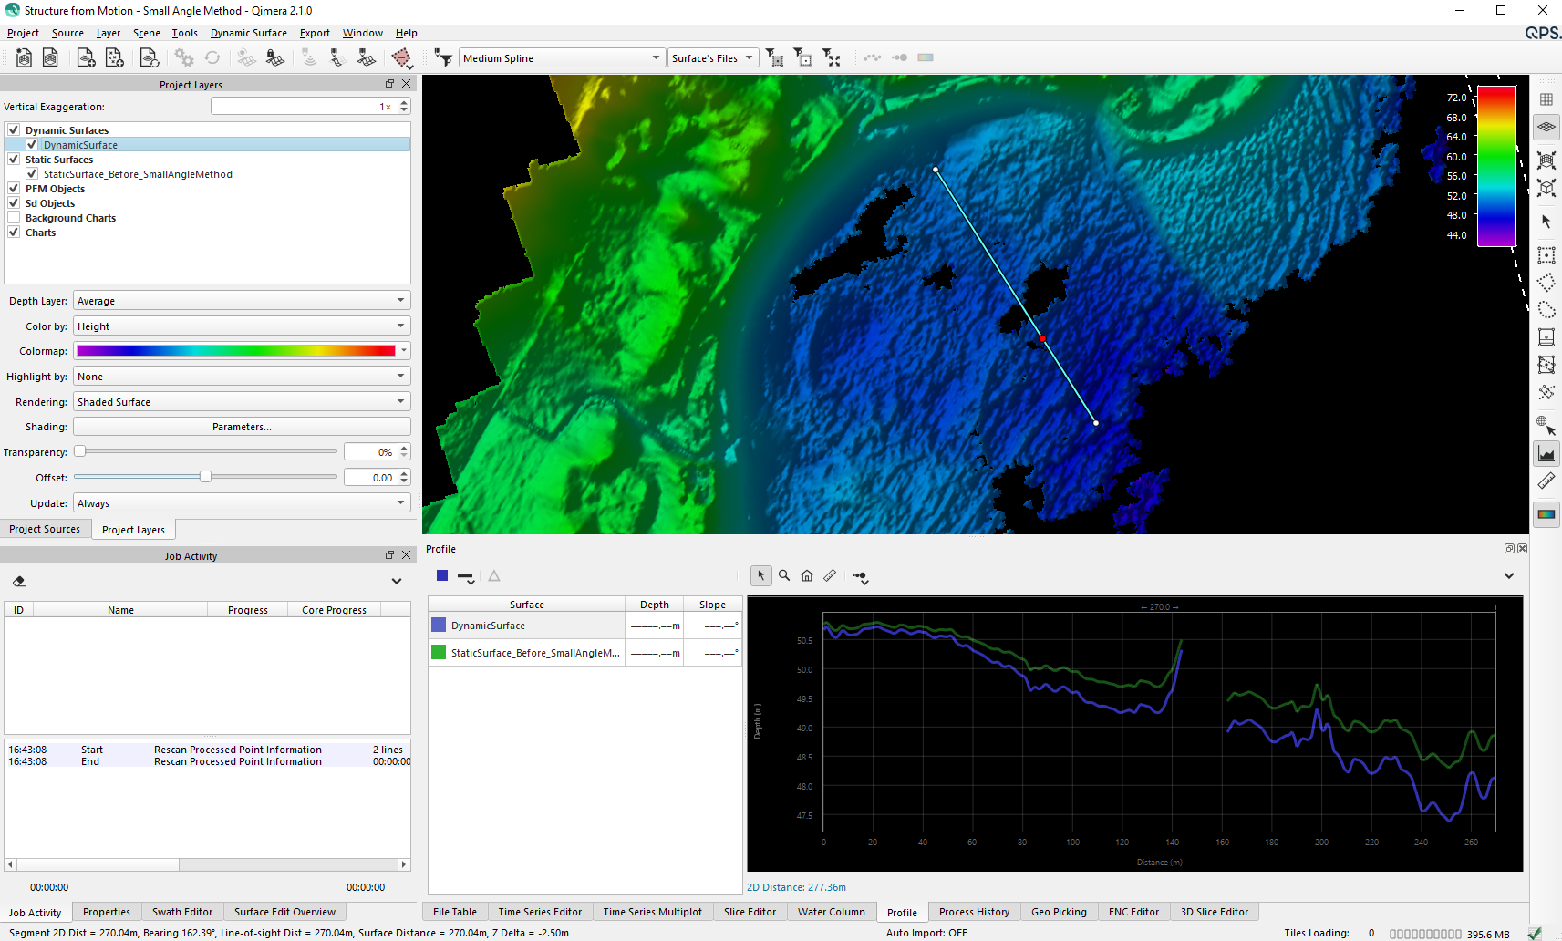1562x941 pixels.
Task: Activate the freeform lasso selection tool
Action: coord(1546,310)
